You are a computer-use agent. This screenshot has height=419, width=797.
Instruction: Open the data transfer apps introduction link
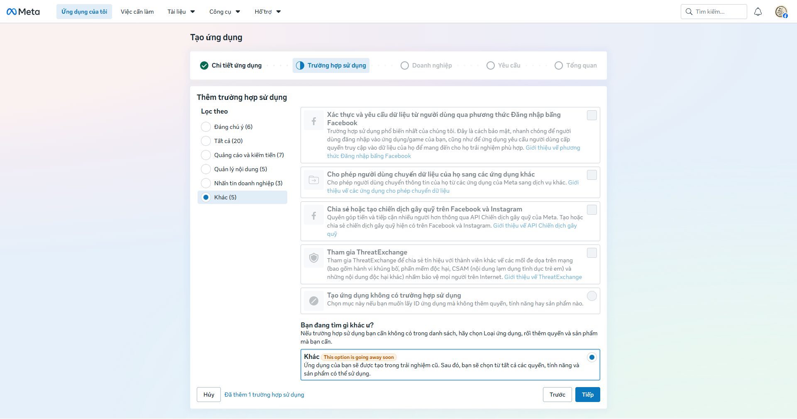388,191
